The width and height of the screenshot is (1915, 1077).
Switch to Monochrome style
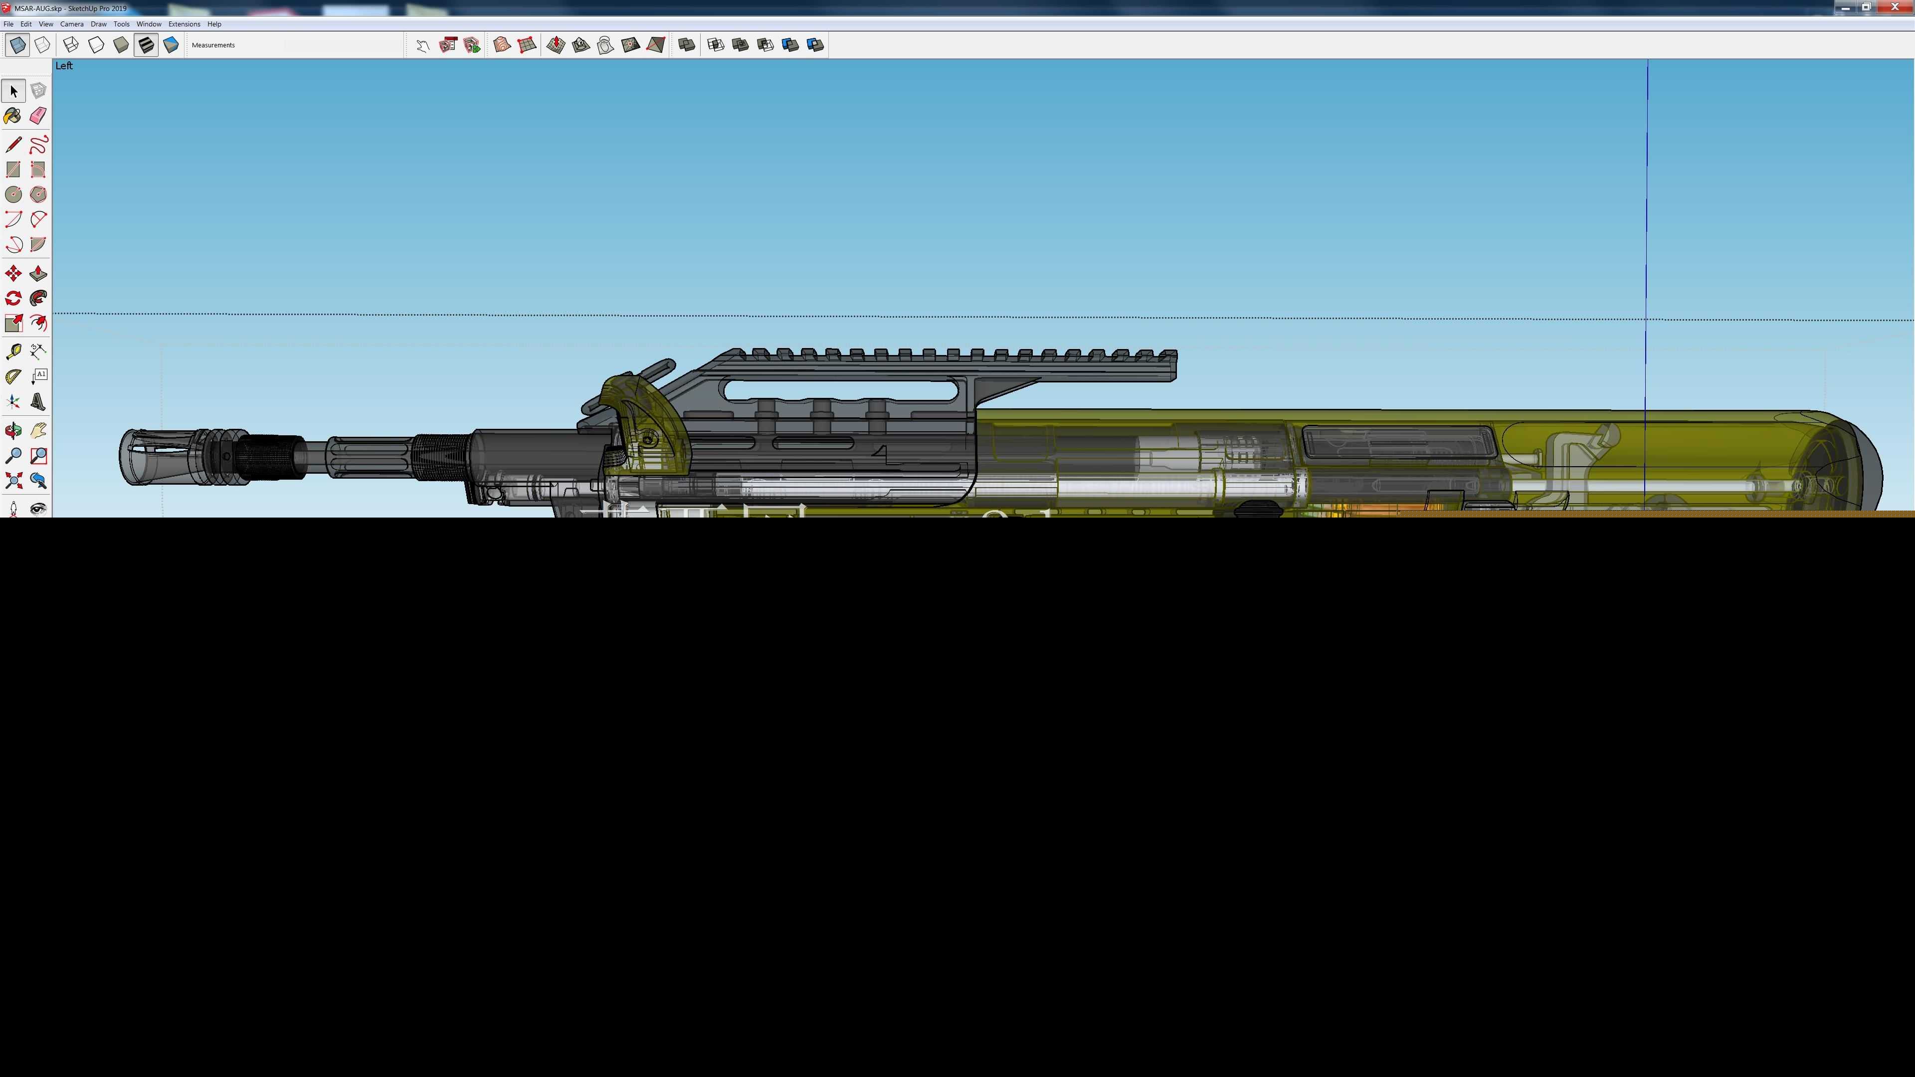171,45
